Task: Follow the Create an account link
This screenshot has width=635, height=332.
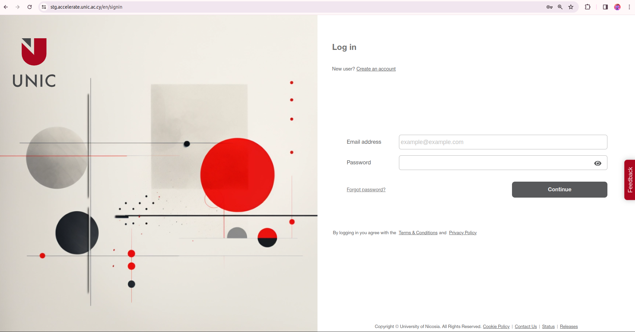Action: (376, 69)
